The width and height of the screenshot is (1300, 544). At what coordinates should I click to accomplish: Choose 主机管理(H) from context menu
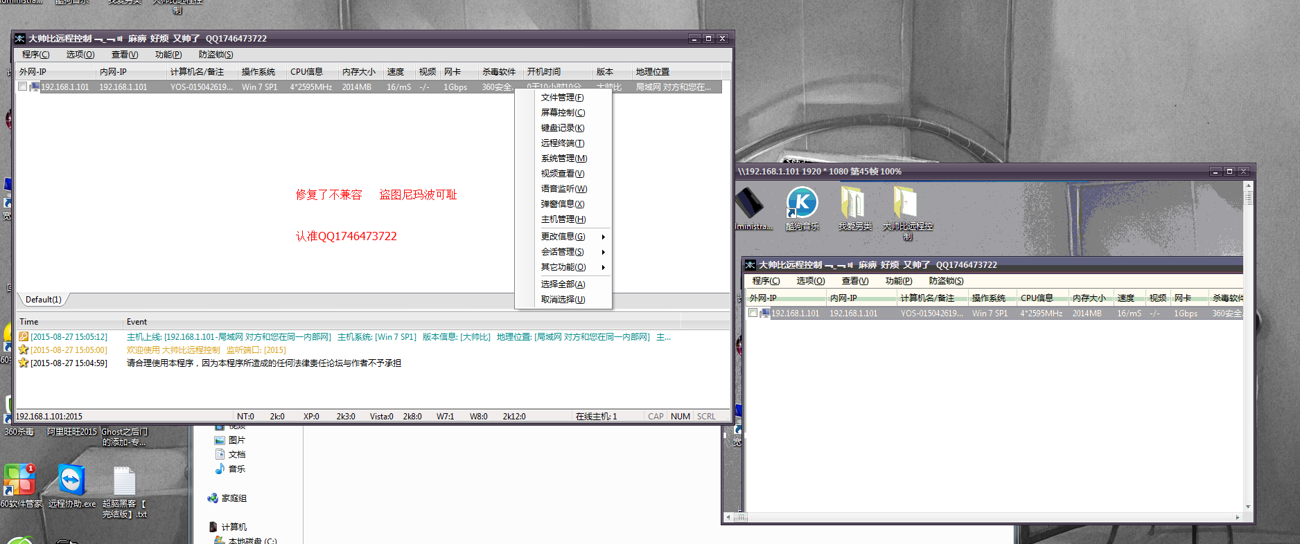[x=563, y=219]
